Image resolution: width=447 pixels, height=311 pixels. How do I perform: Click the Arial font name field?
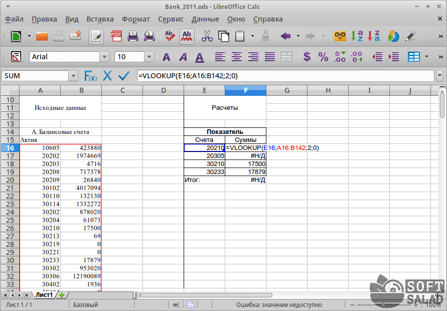[x=65, y=57]
